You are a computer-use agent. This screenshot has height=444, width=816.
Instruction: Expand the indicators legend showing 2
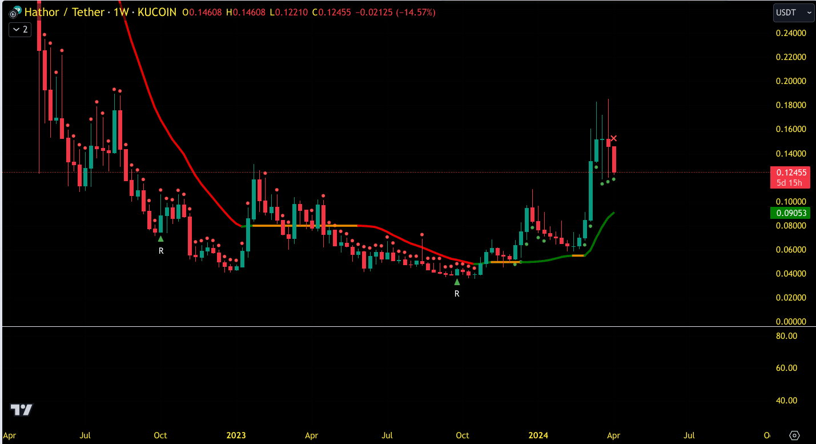pyautogui.click(x=20, y=29)
